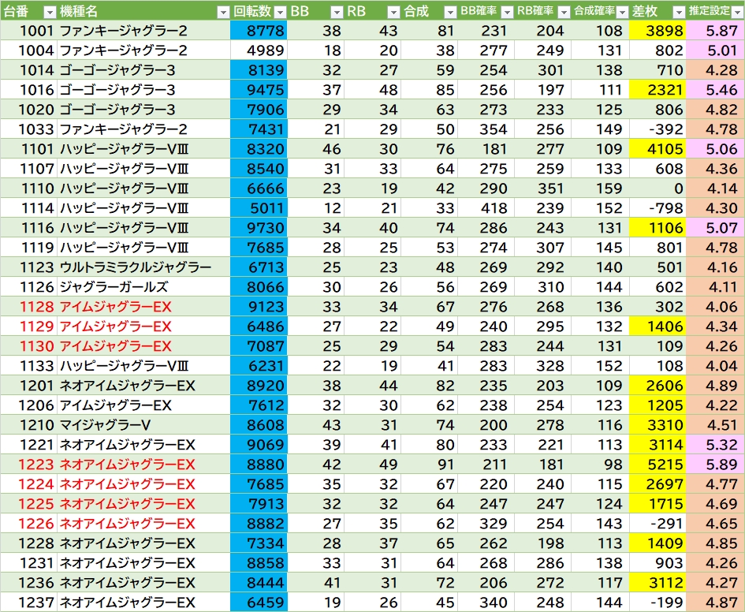This screenshot has height=612, width=745.
Task: Click red machine number 1130
Action: coord(28,346)
